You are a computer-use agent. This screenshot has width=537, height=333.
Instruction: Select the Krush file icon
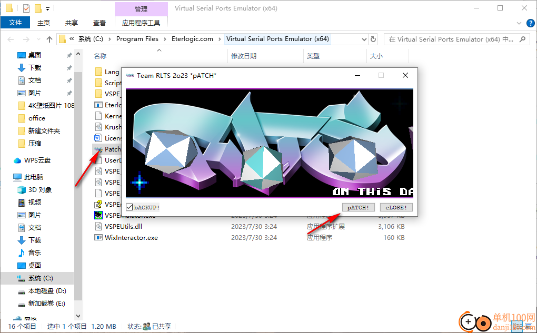98,127
